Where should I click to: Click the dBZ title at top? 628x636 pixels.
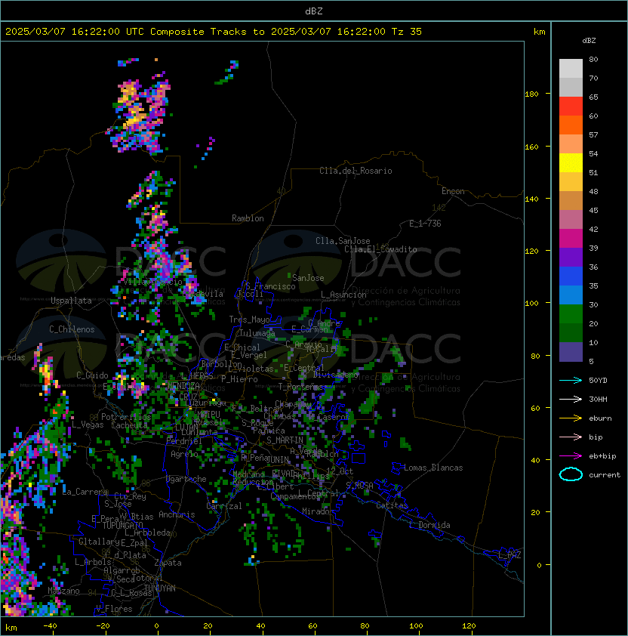tap(314, 11)
